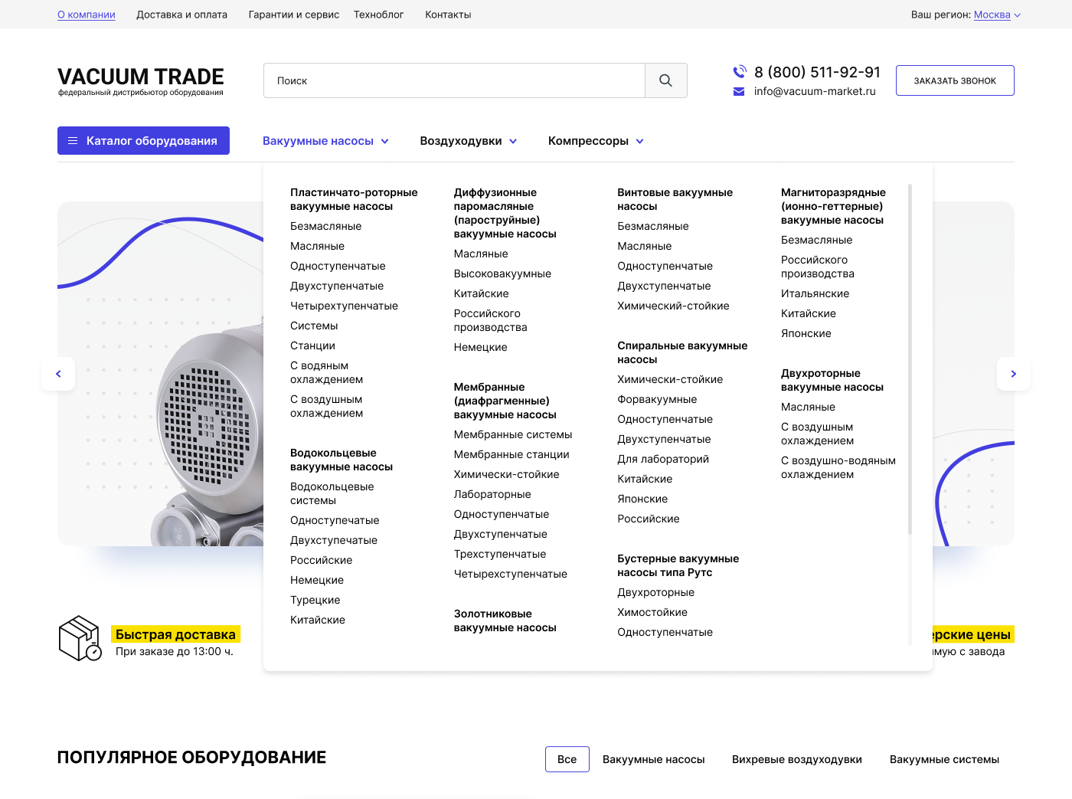Expand the Воздуходувки dropdown menu
Image resolution: width=1072 pixels, height=799 pixels.
click(468, 141)
